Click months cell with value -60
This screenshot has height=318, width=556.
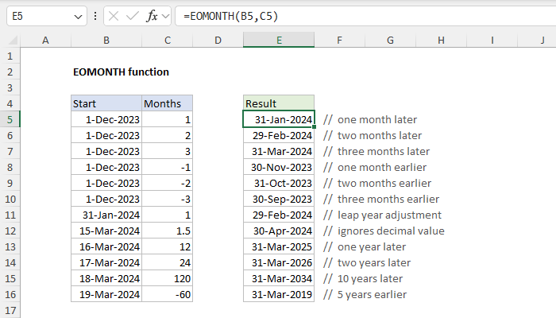pos(168,295)
